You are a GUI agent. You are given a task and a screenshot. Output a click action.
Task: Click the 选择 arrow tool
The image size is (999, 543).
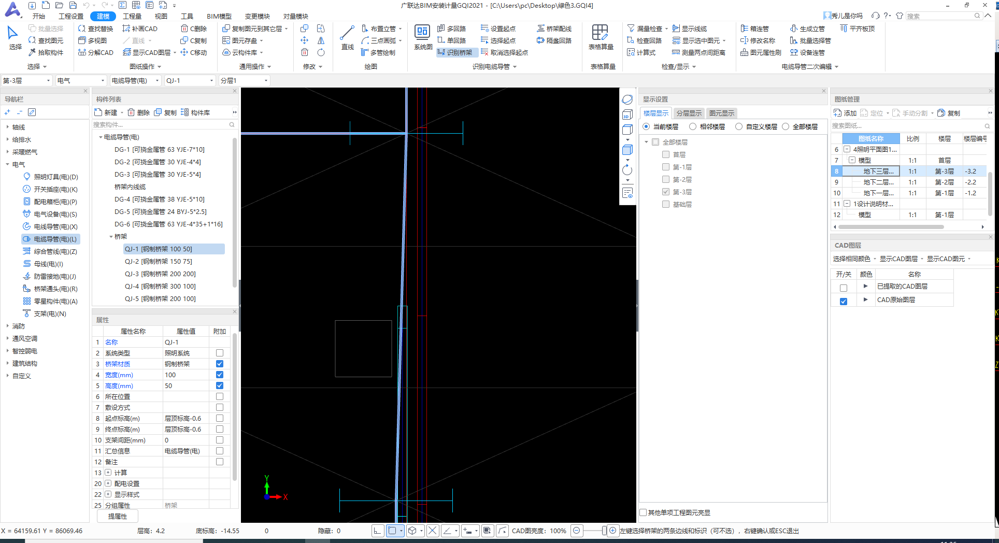pyautogui.click(x=15, y=38)
